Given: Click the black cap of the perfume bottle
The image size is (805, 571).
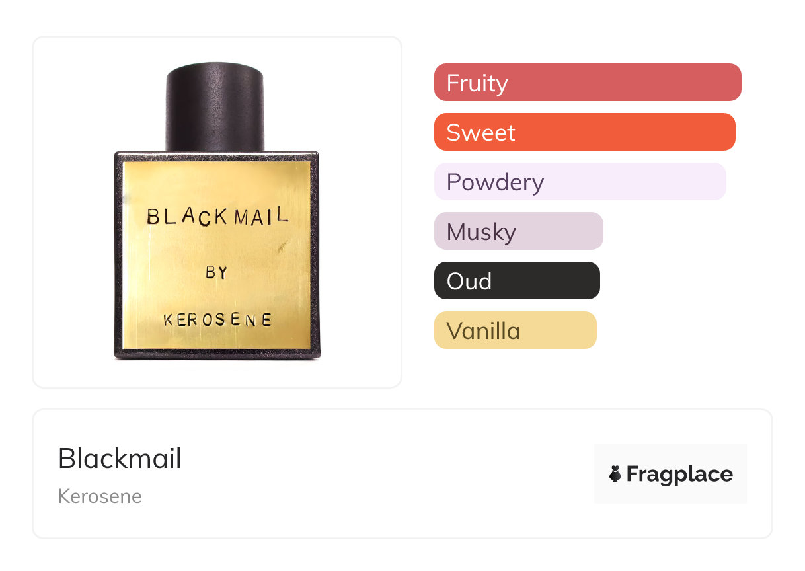Looking at the screenshot, I should click(x=214, y=106).
